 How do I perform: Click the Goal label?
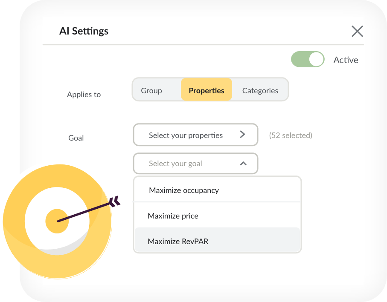click(76, 138)
